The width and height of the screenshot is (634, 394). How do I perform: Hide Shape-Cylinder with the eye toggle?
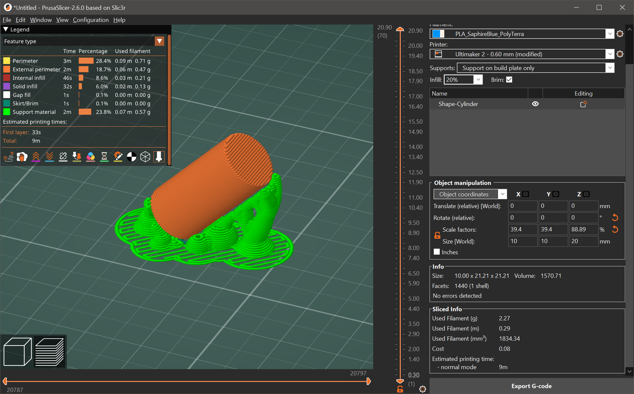point(535,104)
